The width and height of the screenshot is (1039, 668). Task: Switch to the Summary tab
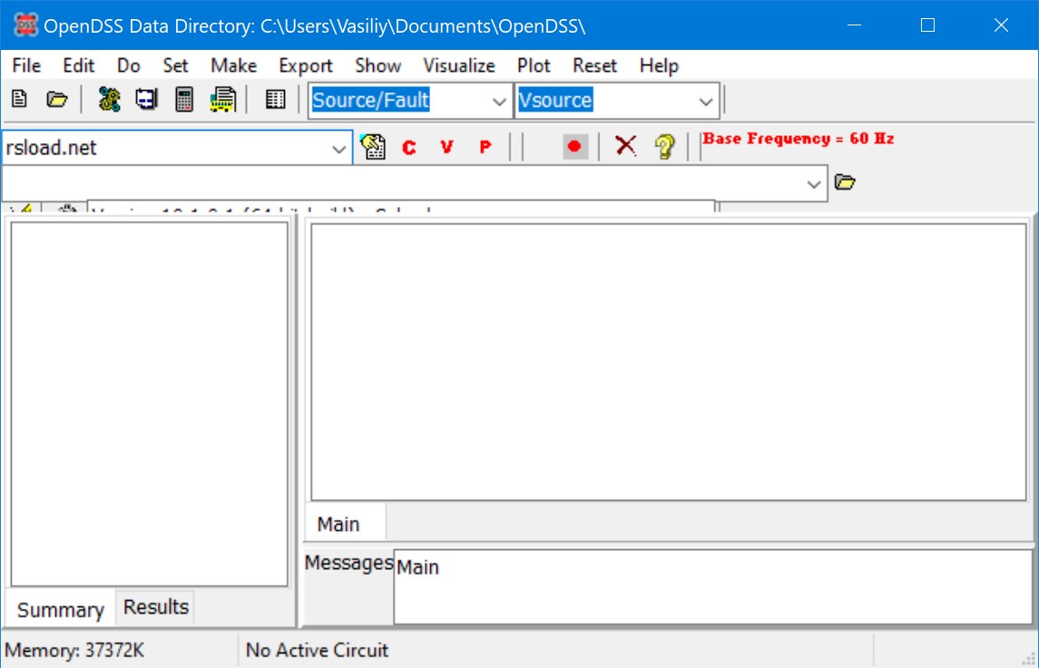[x=60, y=609]
